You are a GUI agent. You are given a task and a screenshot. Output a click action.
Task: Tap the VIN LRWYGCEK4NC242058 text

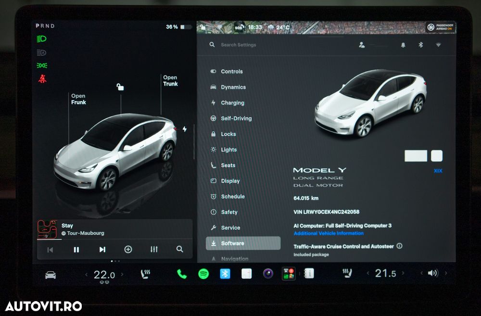tap(327, 212)
